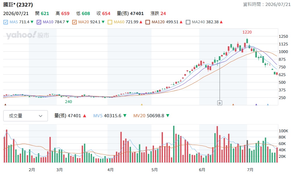294x174 pixels.
Task: Click the 國巨* (2327) stock title
Action: pos(18,5)
